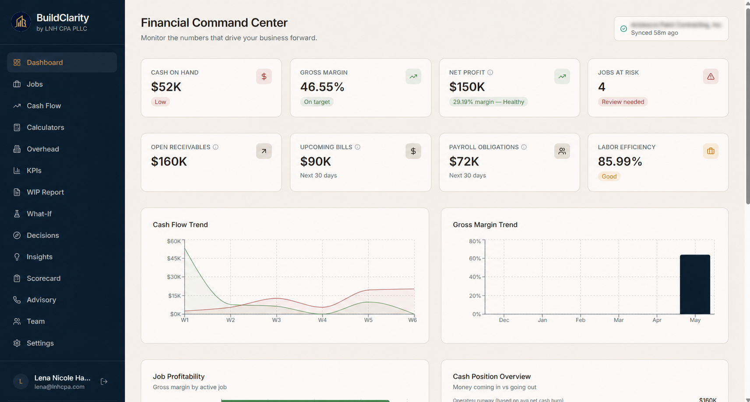Click the $160K open receivables value
Image resolution: width=750 pixels, height=402 pixels.
click(169, 162)
